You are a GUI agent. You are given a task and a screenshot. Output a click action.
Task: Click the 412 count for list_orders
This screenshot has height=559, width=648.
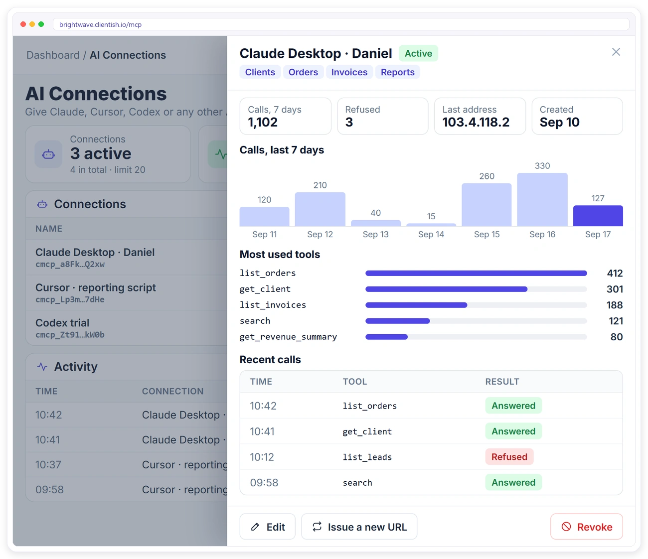coord(615,273)
